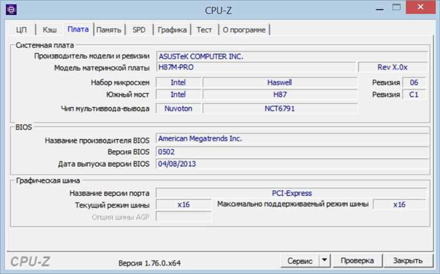440x274 pixels.
Task: Select the Память tab
Action: click(x=109, y=29)
